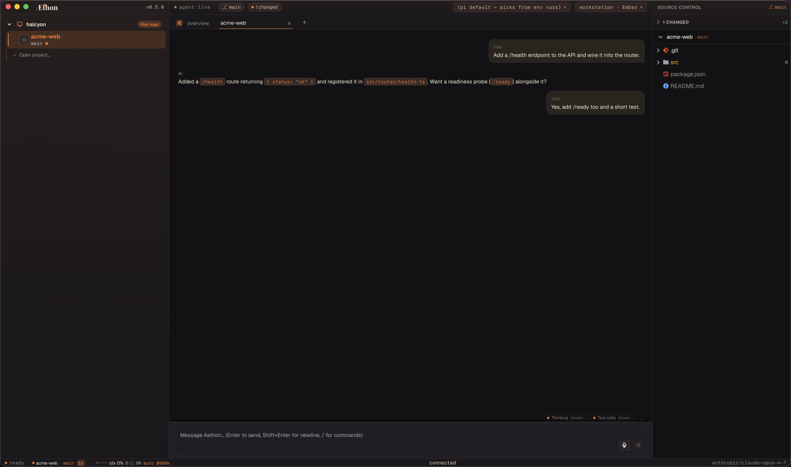The image size is (791, 467).
Task: Close the acme-web tab
Action: coord(289,23)
